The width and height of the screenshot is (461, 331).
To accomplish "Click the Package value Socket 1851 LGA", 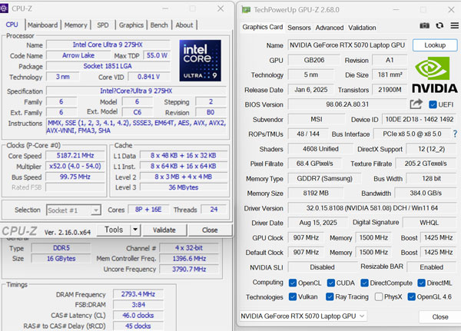I will pos(108,66).
